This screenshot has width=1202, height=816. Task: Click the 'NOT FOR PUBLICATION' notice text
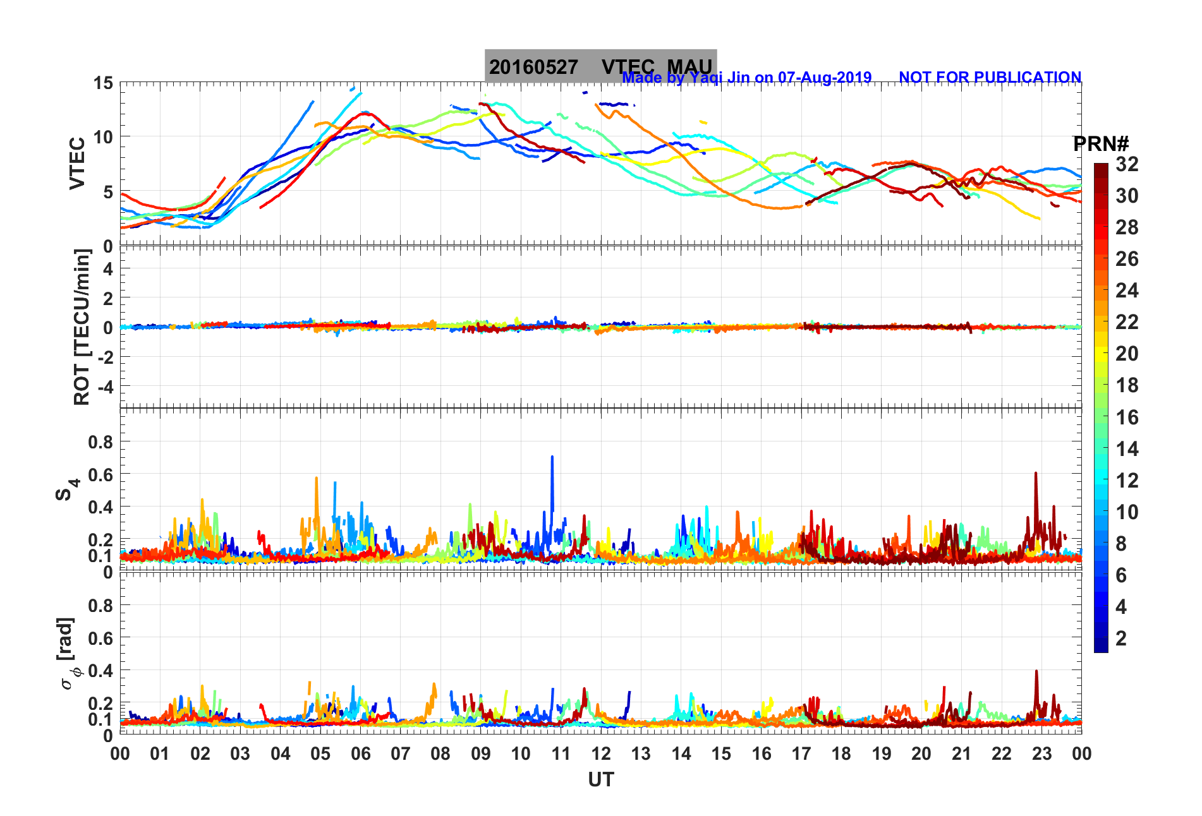pyautogui.click(x=990, y=77)
